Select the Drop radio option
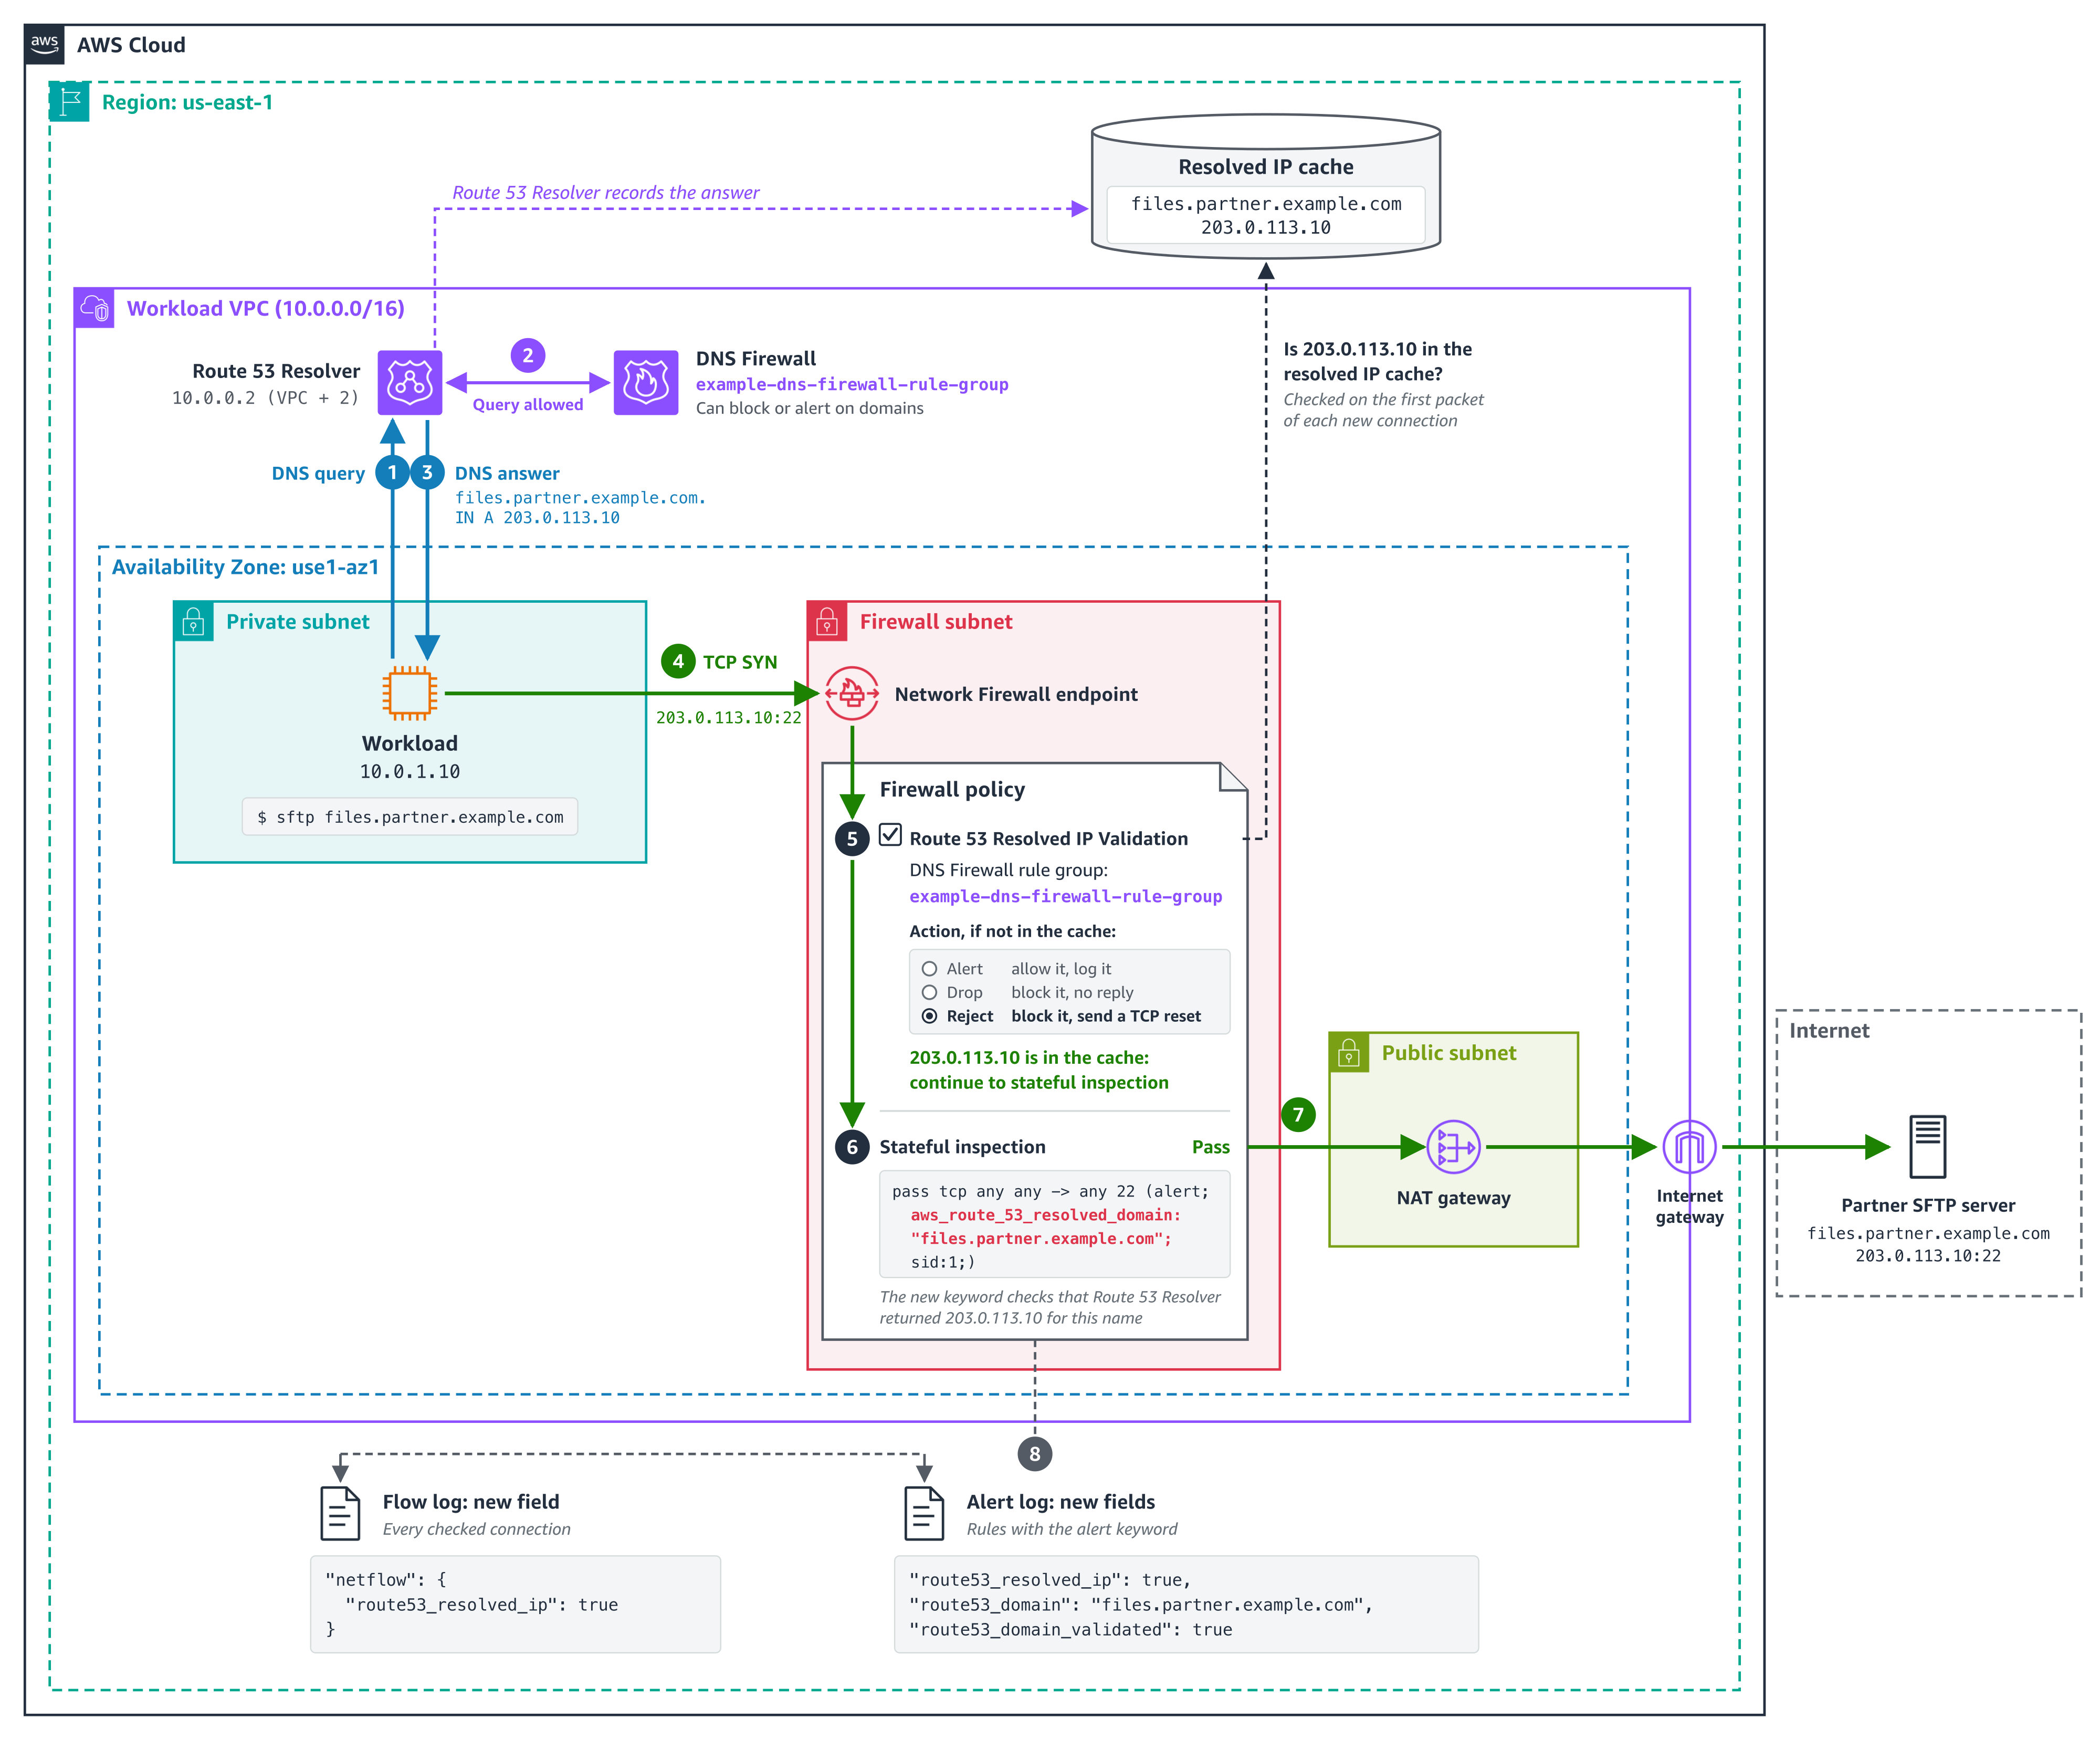The width and height of the screenshot is (2100, 1740). (x=929, y=992)
